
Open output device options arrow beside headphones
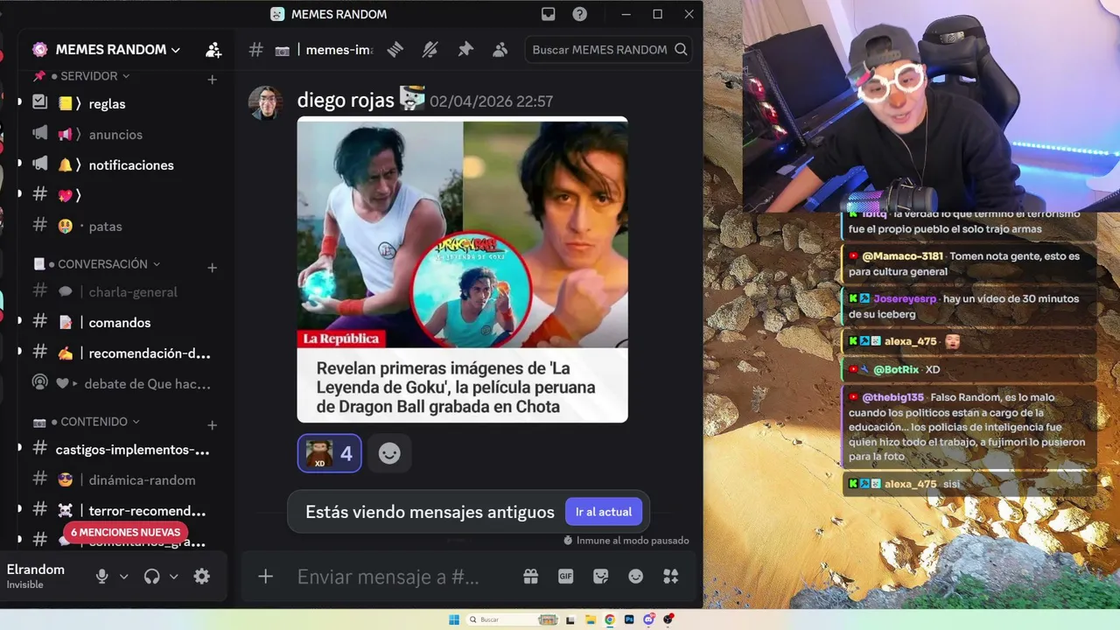pyautogui.click(x=173, y=576)
